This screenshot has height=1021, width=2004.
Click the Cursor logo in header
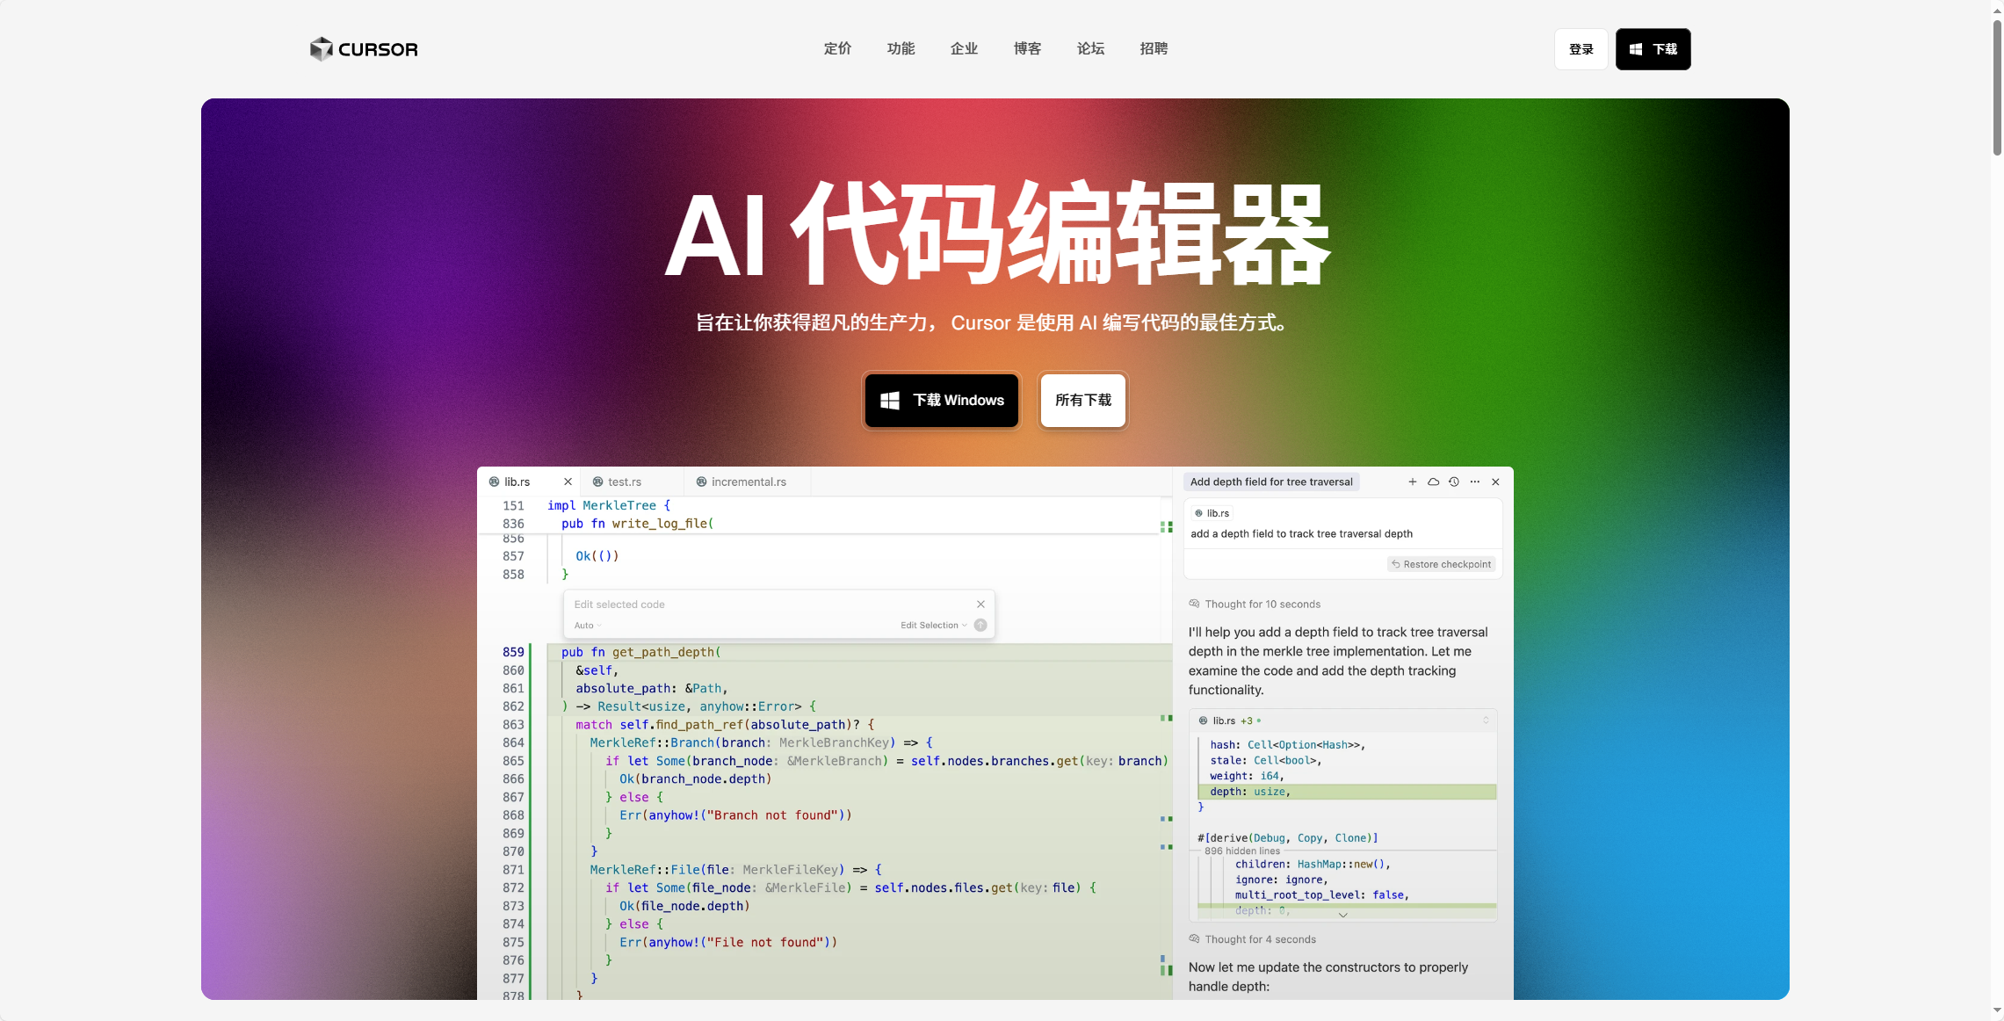[364, 49]
